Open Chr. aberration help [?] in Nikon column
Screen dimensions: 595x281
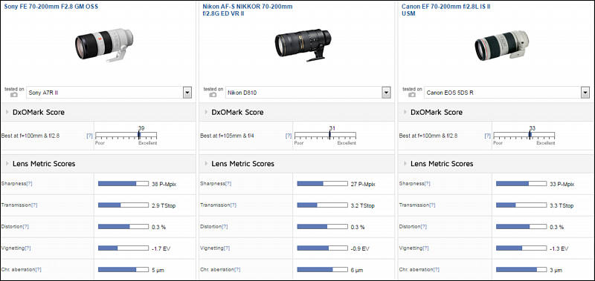(x=237, y=270)
